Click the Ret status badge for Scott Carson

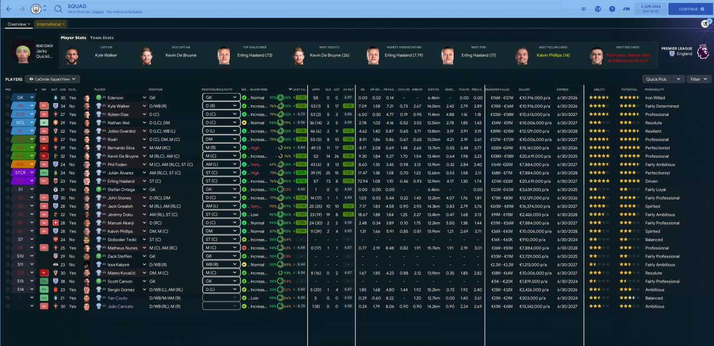click(x=44, y=281)
